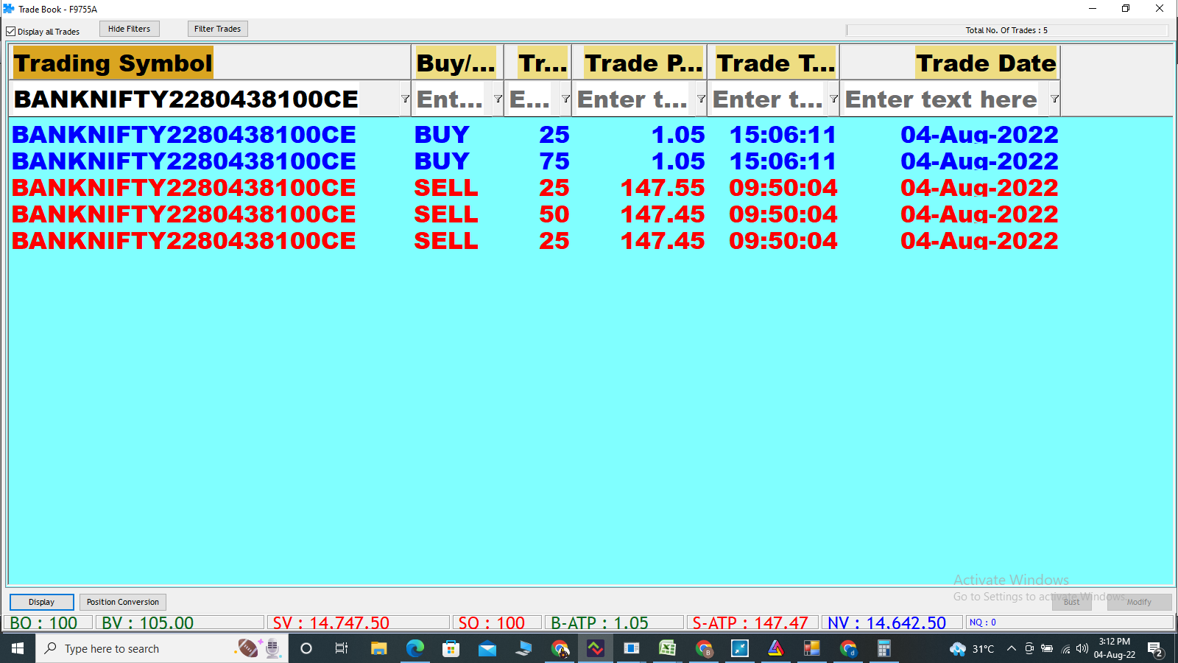
Task: Open the Mail app from the taskbar
Action: coord(487,648)
